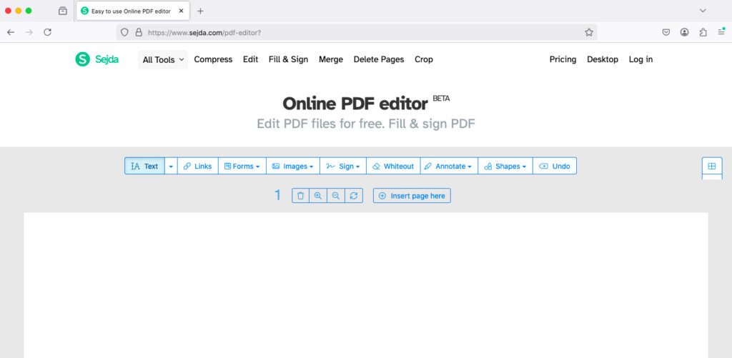Image resolution: width=732 pixels, height=358 pixels.
Task: Open the Firefox application menu
Action: (721, 32)
